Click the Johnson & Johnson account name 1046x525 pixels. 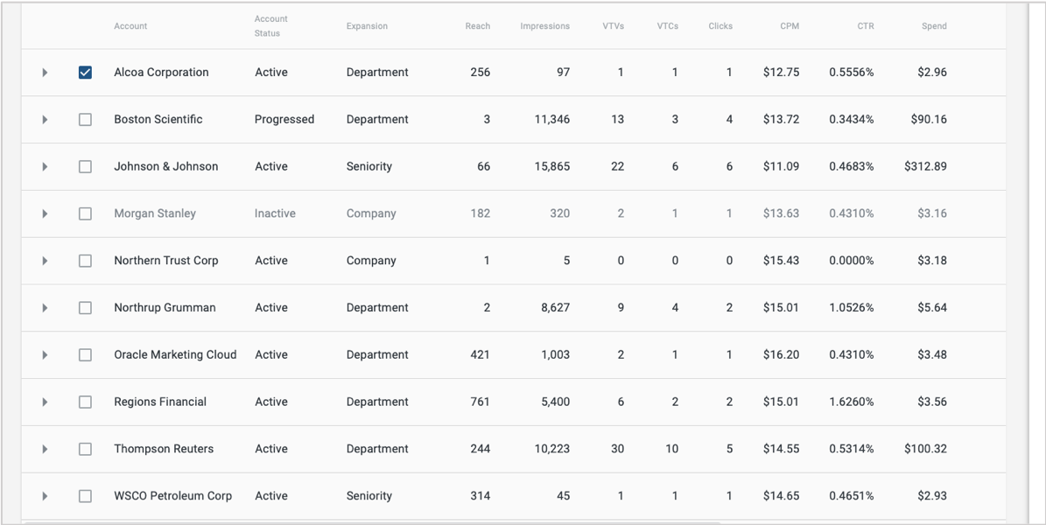[x=166, y=167]
